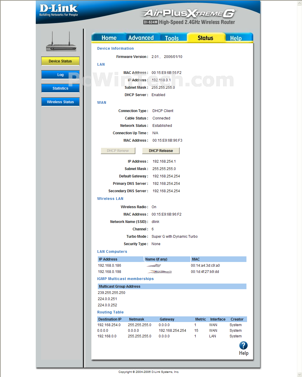
Task: Click the LAN IP address 192.168.0.1
Action: [x=161, y=80]
